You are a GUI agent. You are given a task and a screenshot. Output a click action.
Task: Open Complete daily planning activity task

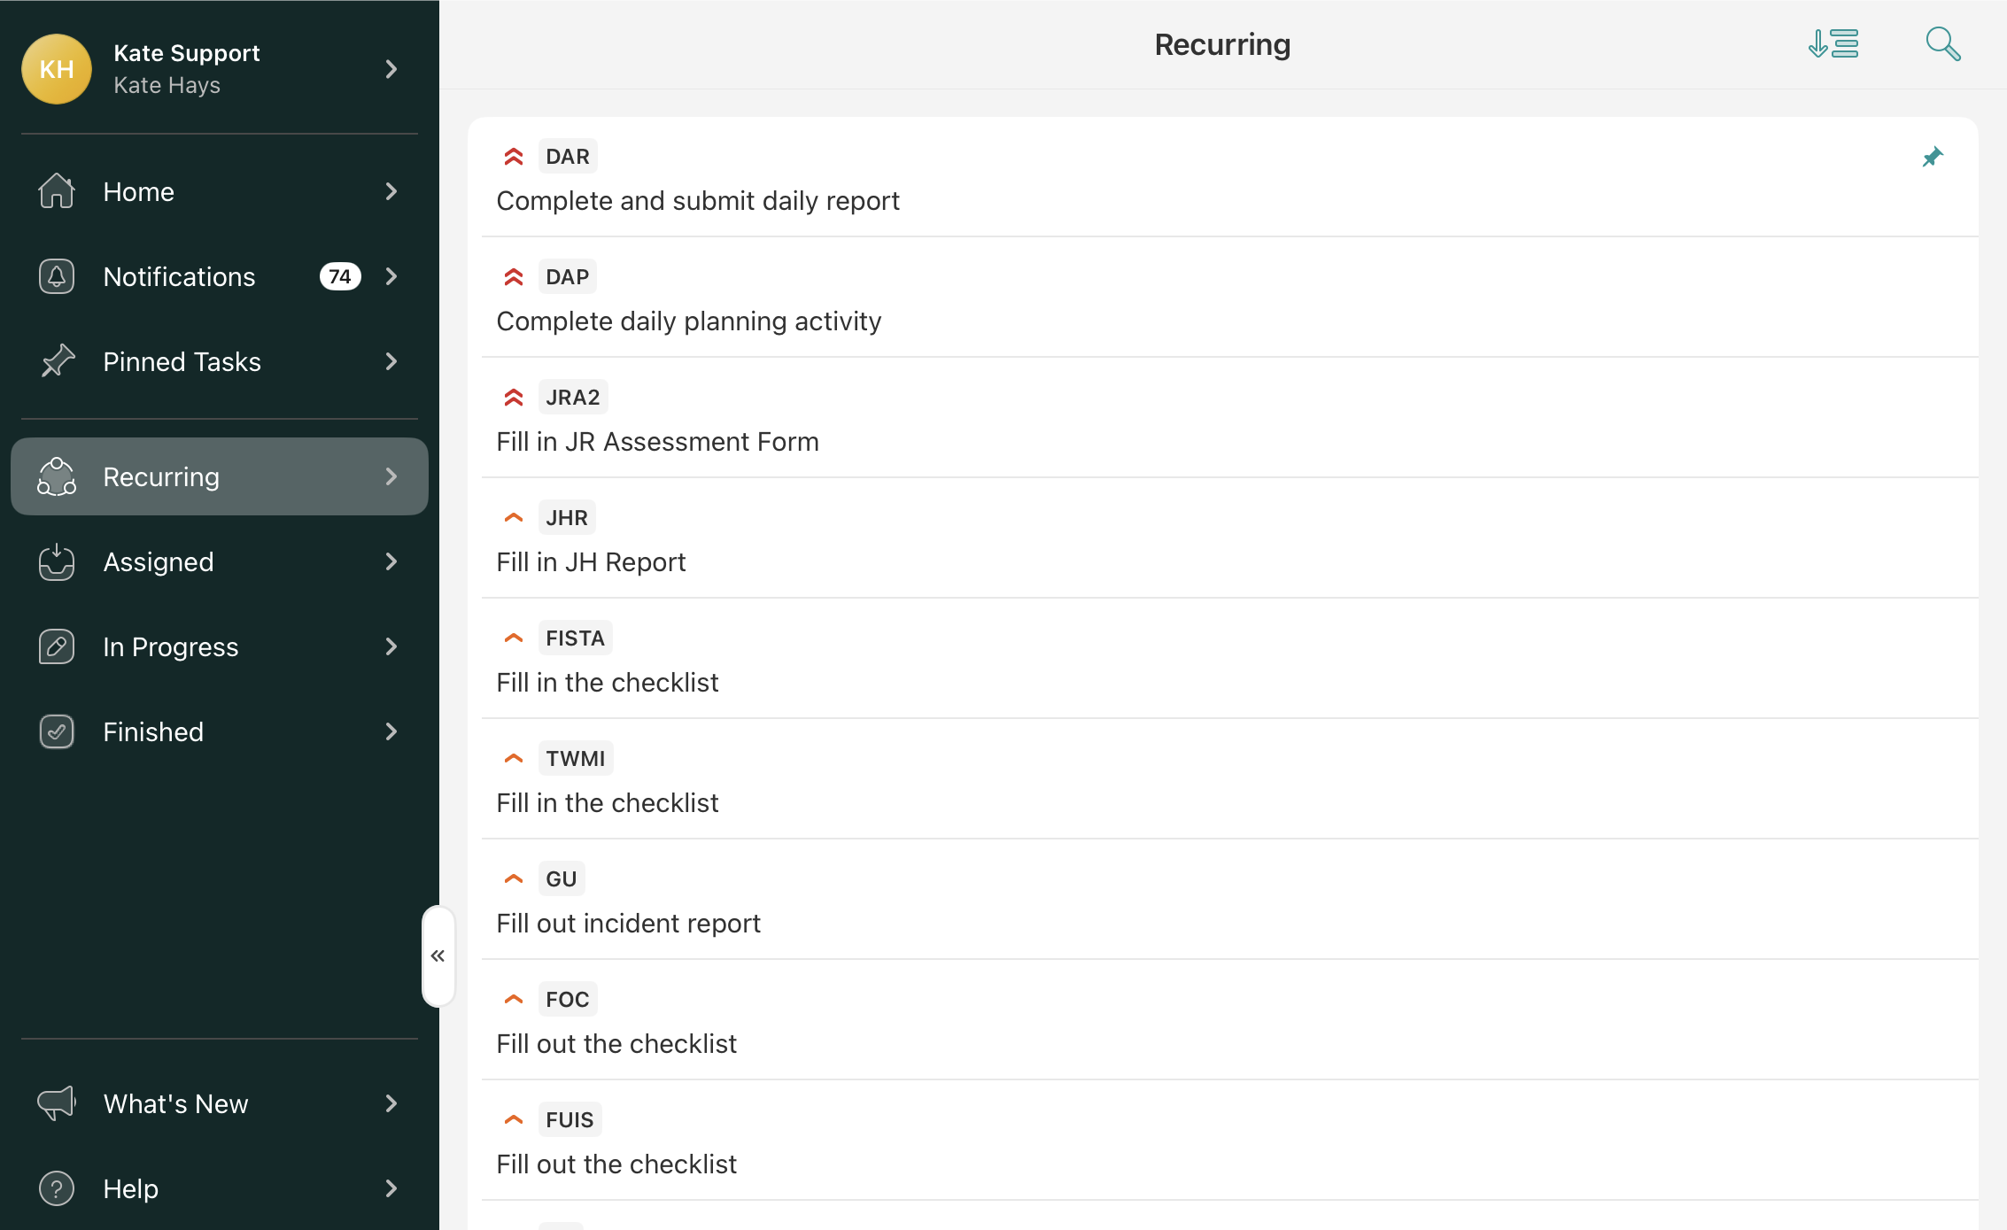(688, 321)
